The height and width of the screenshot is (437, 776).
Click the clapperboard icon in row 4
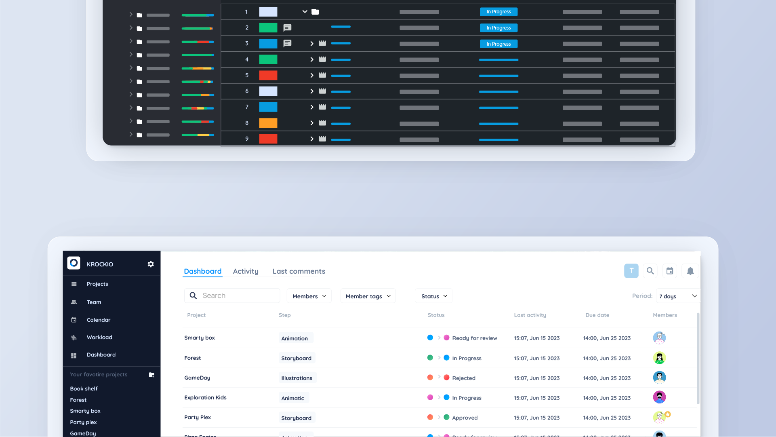tap(322, 59)
